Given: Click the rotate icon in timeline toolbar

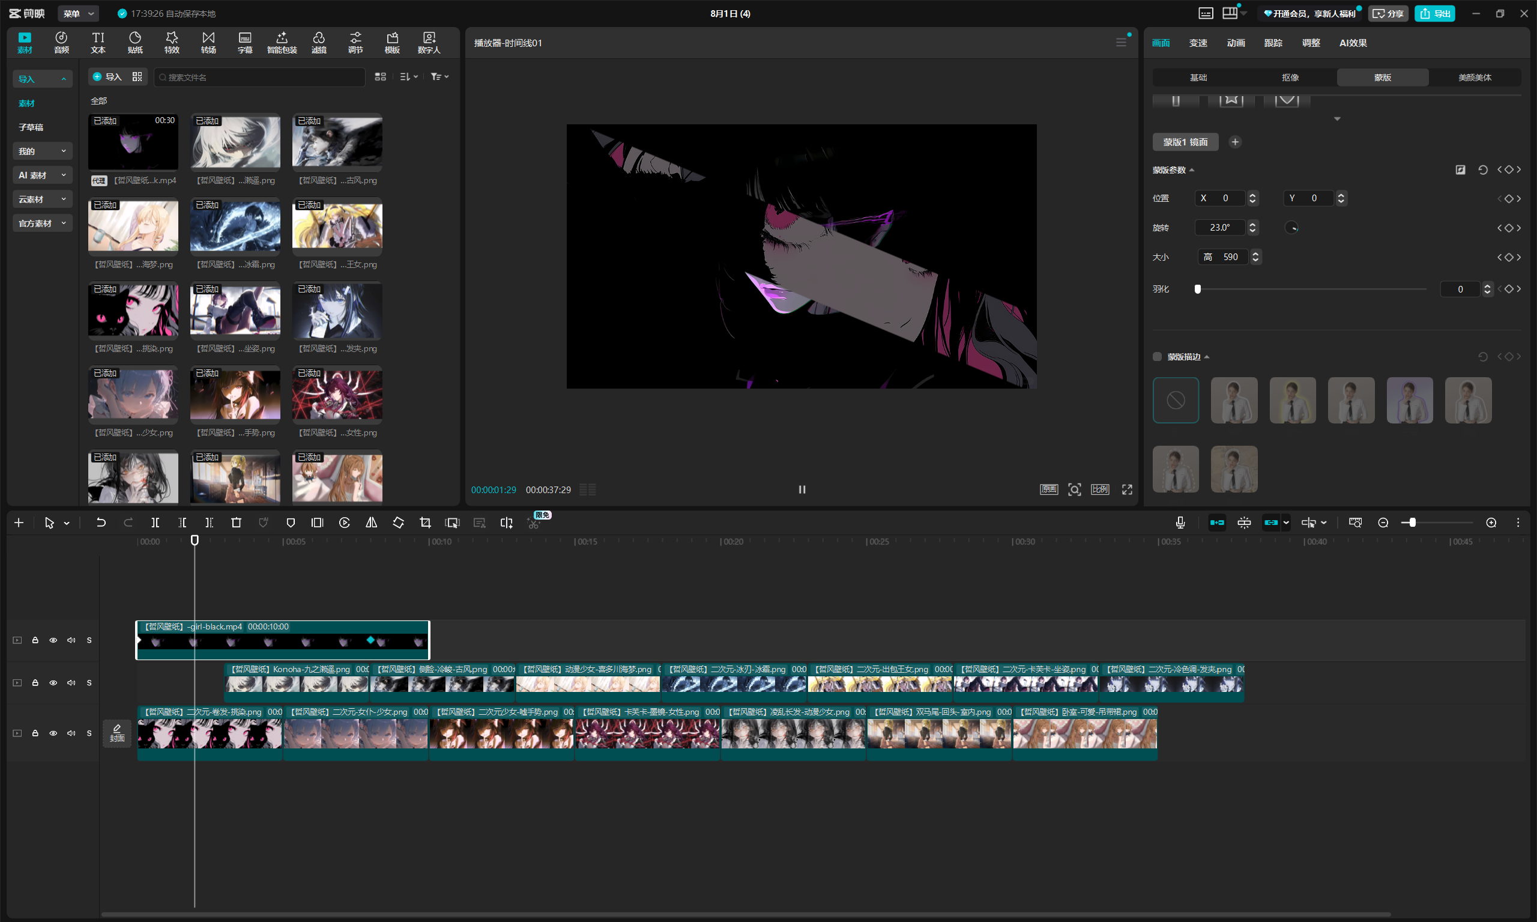Looking at the screenshot, I should click(x=399, y=523).
